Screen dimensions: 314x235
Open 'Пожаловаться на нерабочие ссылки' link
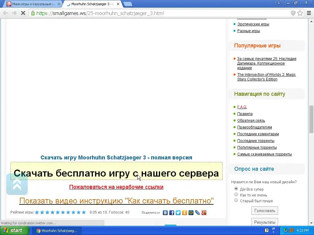tap(116, 187)
